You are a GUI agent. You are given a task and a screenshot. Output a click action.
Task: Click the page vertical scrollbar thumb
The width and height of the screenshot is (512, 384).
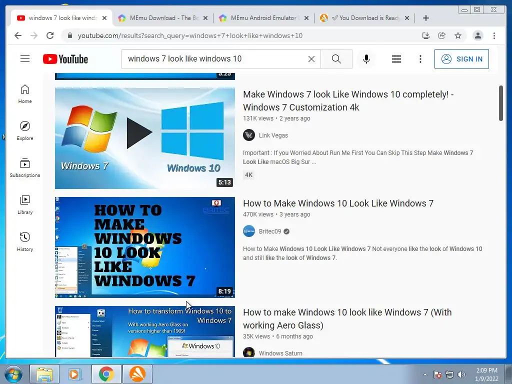click(501, 103)
